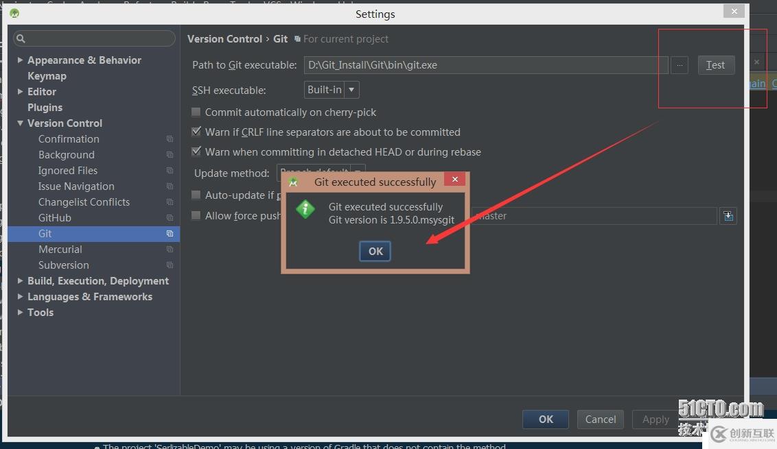
Task: Toggle Warn if CRLF line separators checkbox
Action: 196,132
